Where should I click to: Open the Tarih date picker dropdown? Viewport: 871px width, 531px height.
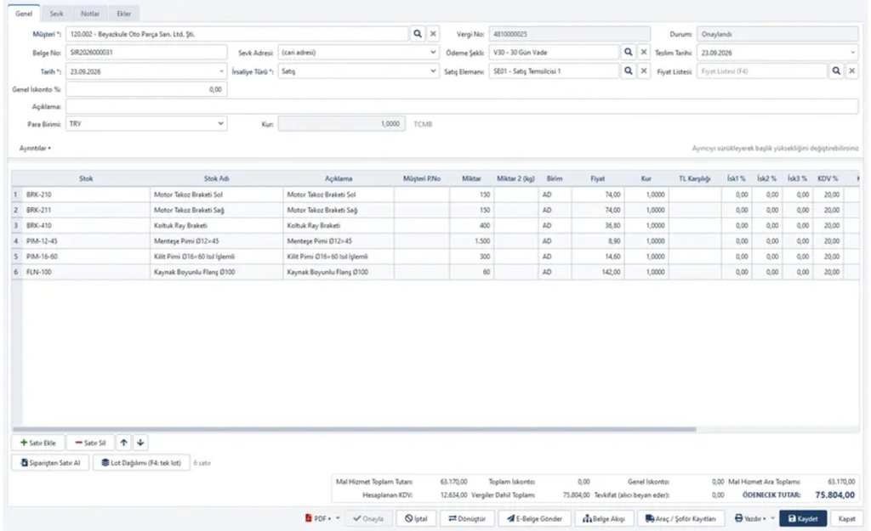pos(221,71)
